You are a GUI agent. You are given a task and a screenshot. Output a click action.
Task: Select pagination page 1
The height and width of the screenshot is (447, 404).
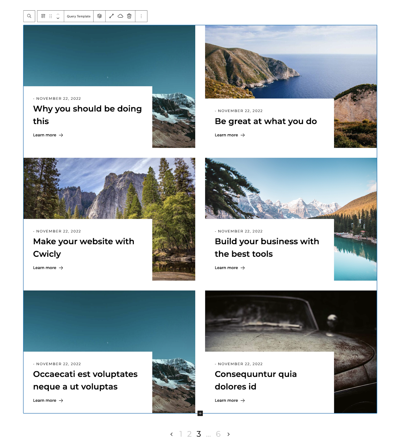point(181,434)
